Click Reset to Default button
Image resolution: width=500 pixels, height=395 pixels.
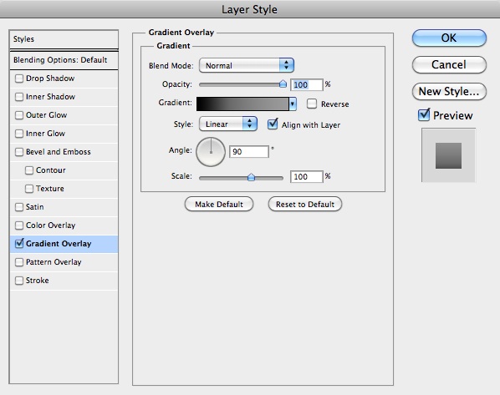pyautogui.click(x=305, y=205)
